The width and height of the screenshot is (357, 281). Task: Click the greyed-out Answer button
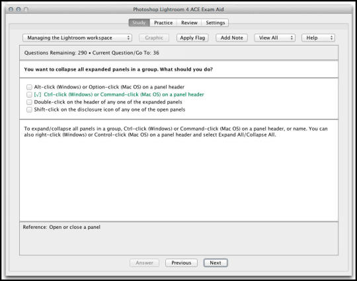144,263
